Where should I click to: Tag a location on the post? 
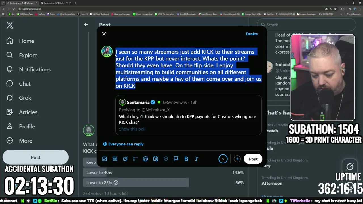(166, 159)
